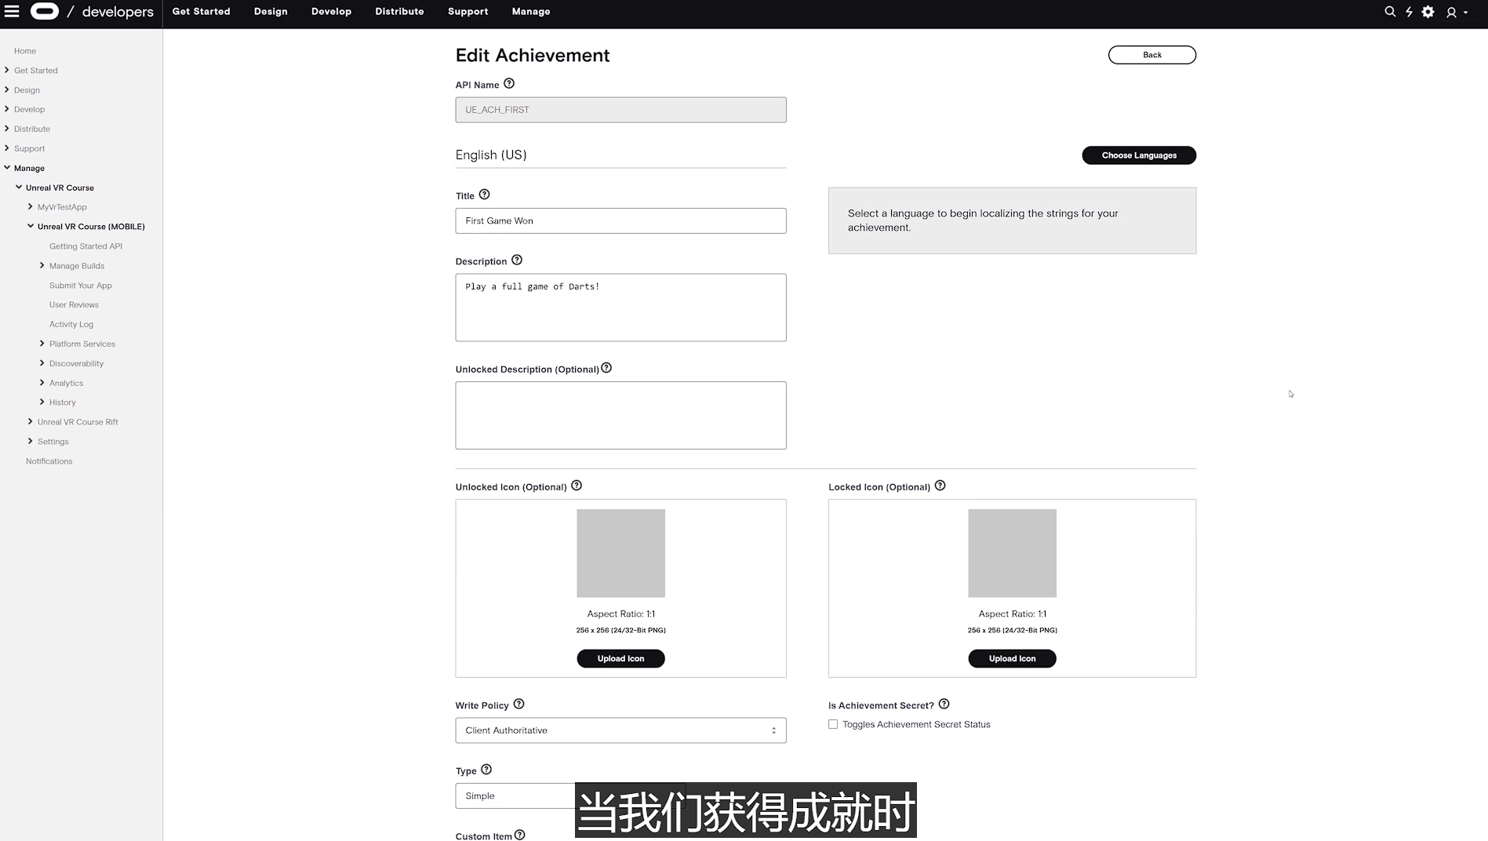Open Develop top menu
Image resolution: width=1488 pixels, height=841 pixels.
[331, 12]
